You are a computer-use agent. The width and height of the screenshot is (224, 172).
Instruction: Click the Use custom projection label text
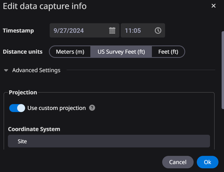57,108
